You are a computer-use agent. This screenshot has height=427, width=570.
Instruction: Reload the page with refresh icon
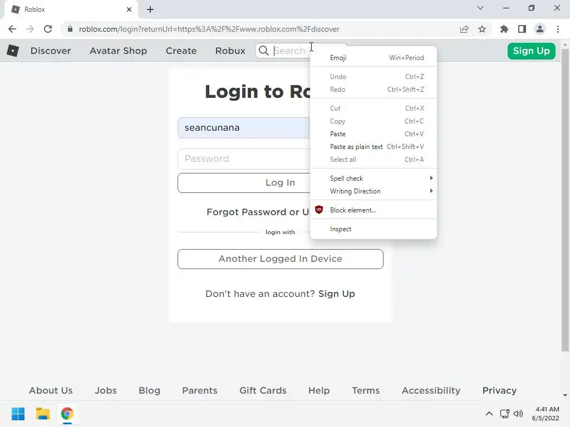click(x=48, y=29)
